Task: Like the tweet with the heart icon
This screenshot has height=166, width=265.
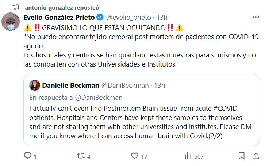Action: point(134,156)
